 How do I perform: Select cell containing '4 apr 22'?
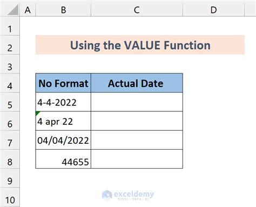pos(63,121)
